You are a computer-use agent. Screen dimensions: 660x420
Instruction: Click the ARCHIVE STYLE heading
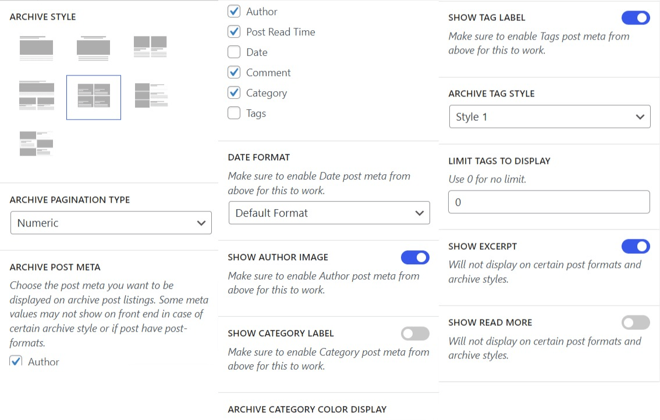click(43, 17)
